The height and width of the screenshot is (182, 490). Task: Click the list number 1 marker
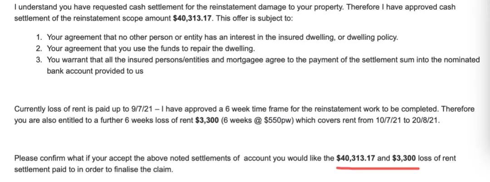coord(39,38)
